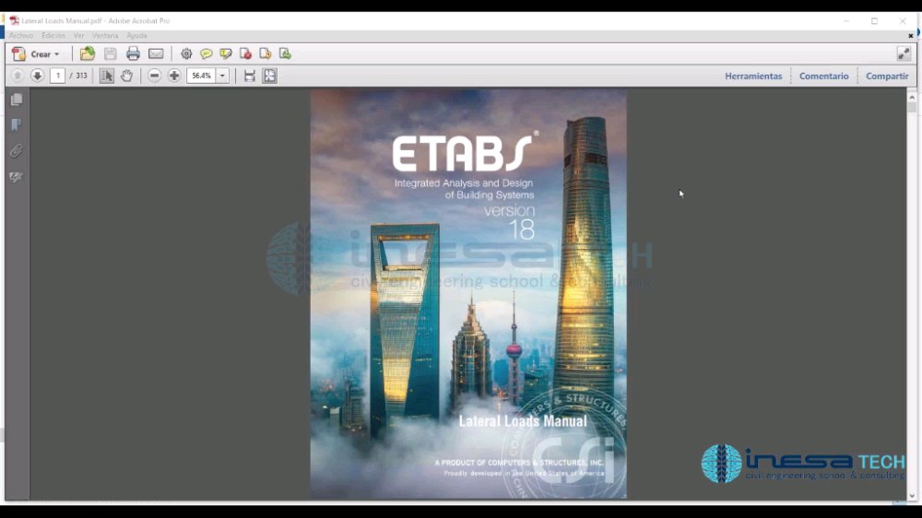Open the Archivo menu
Viewport: 922px width, 518px height.
coord(20,36)
